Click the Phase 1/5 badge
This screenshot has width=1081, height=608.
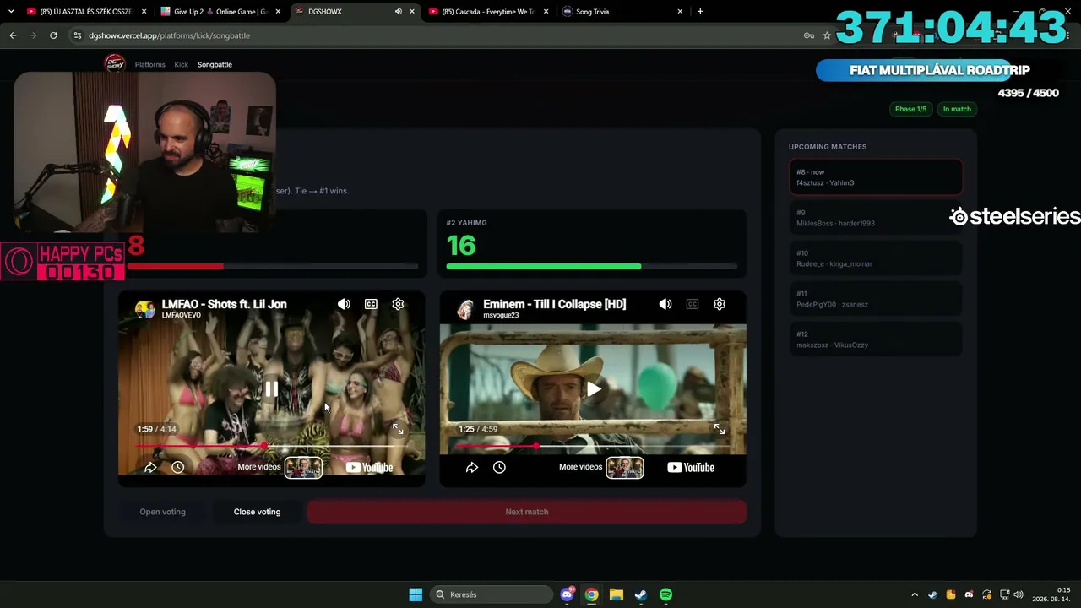[910, 109]
